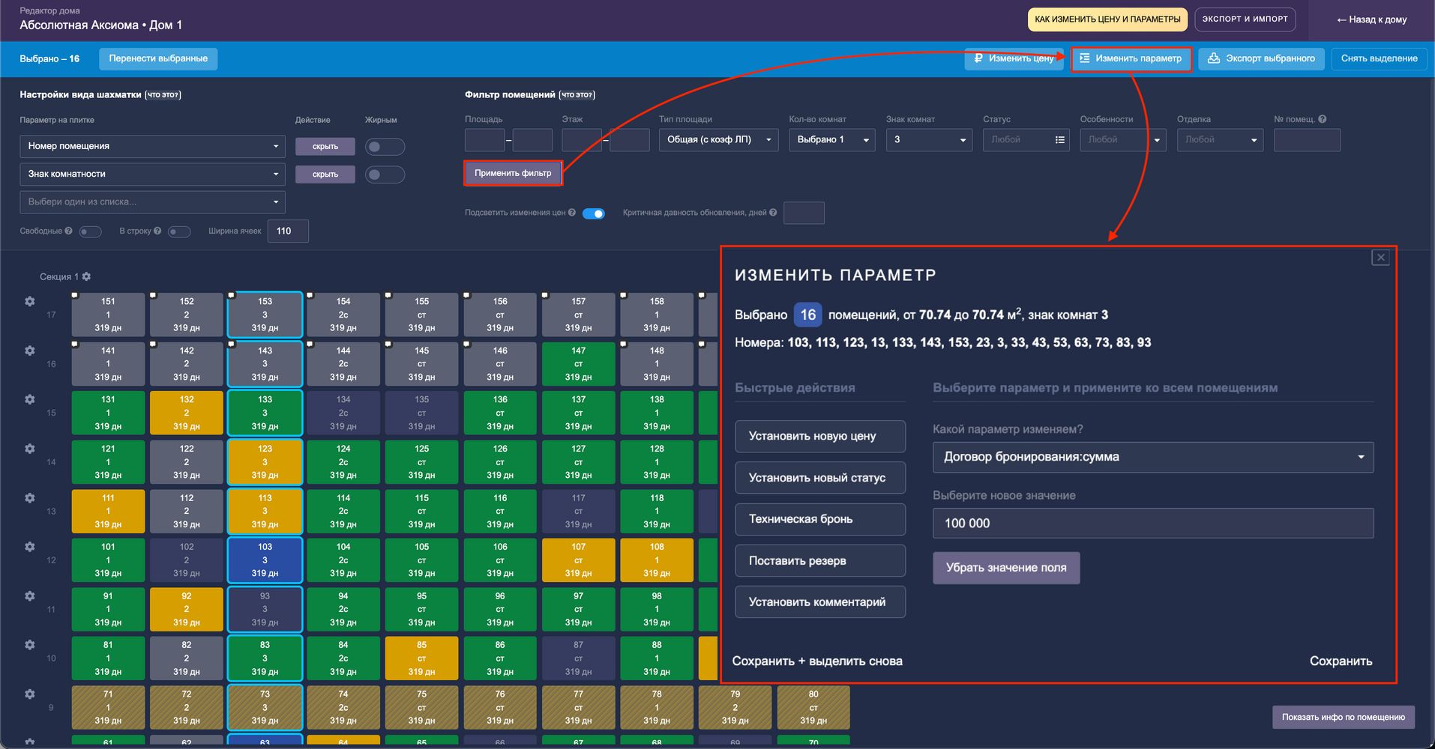The image size is (1435, 749).
Task: Open comment bubble icon on apartment 151
Action: coord(75,295)
